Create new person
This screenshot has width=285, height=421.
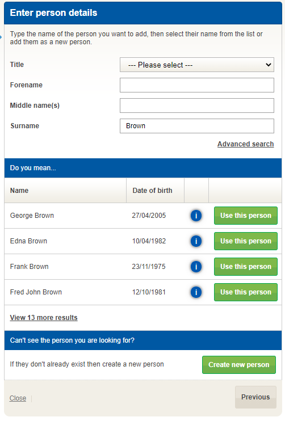[x=239, y=365]
